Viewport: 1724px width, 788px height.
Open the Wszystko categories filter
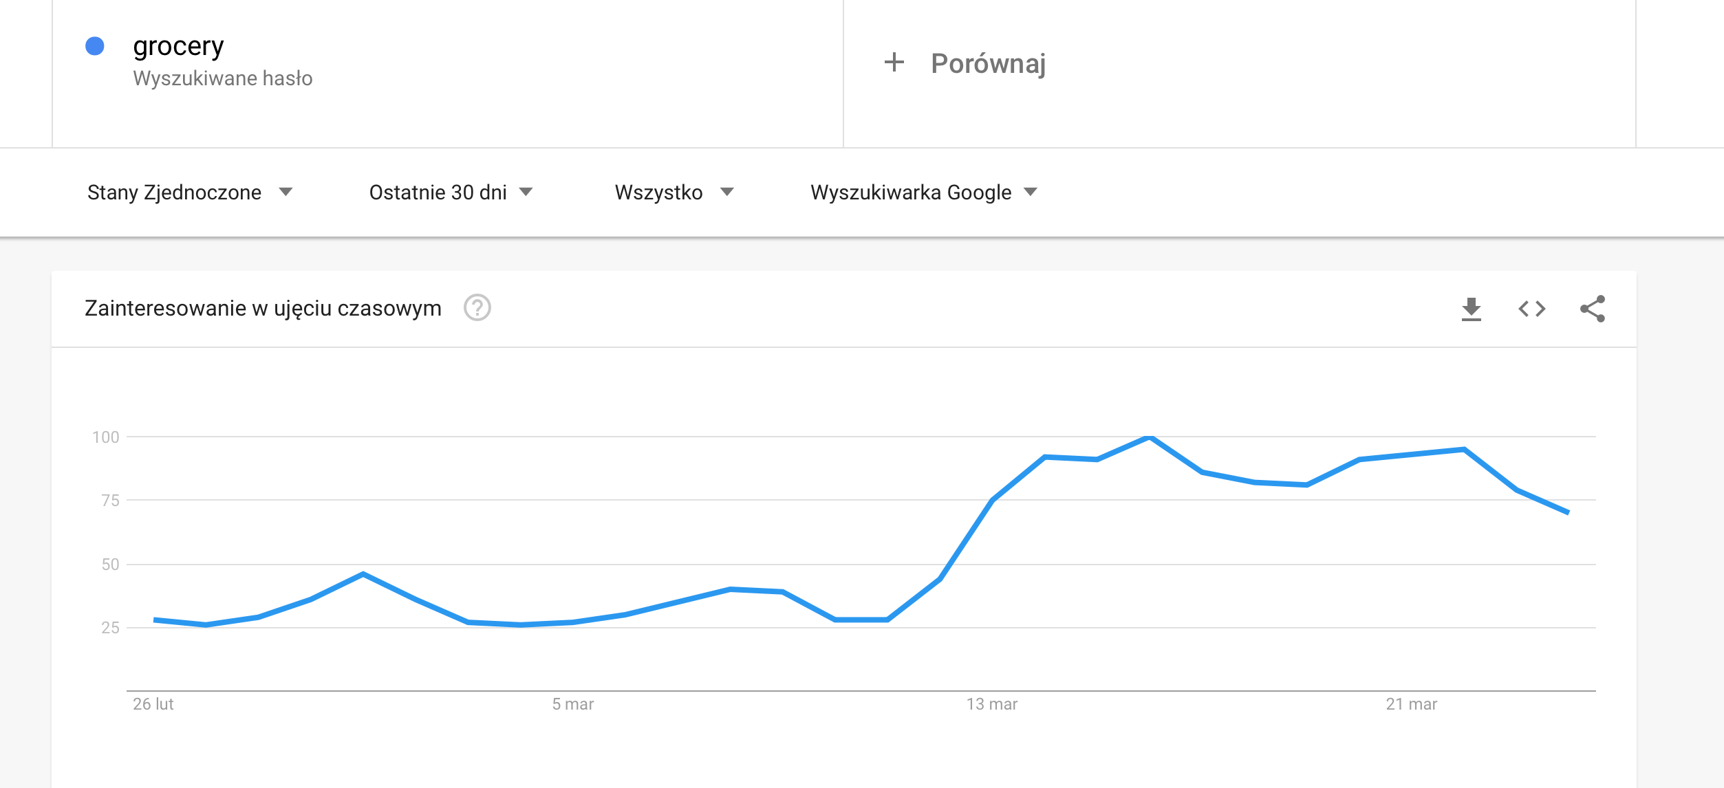pos(674,192)
